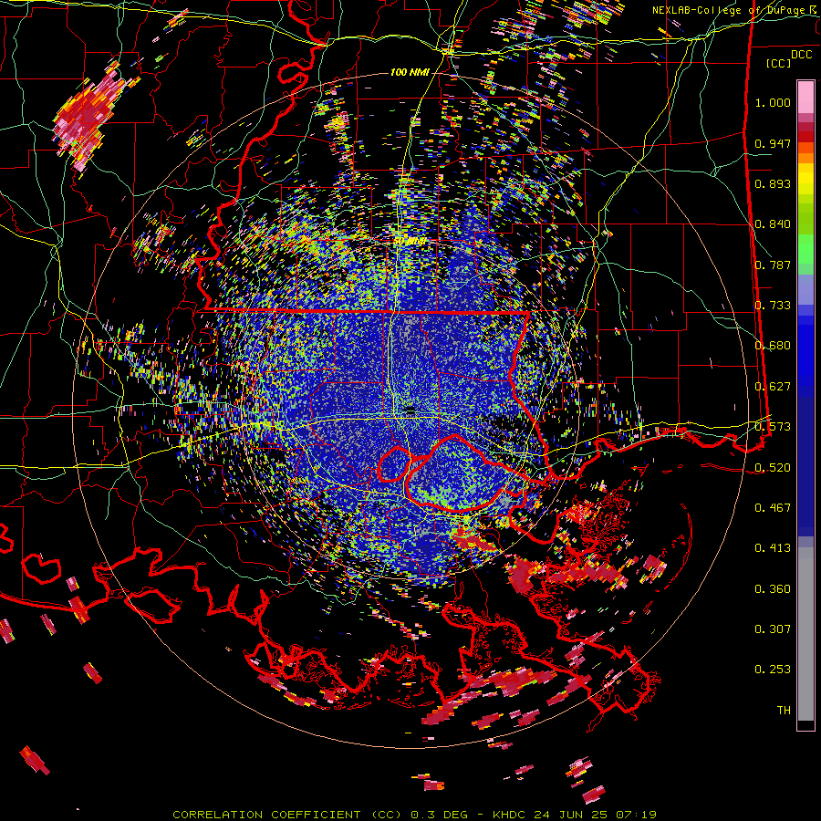Image resolution: width=821 pixels, height=821 pixels.
Task: Click the 0.733 legend value
Action: click(x=773, y=306)
